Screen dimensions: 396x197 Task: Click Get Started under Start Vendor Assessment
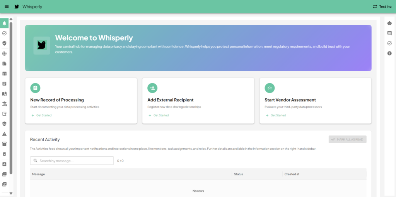pos(276,115)
